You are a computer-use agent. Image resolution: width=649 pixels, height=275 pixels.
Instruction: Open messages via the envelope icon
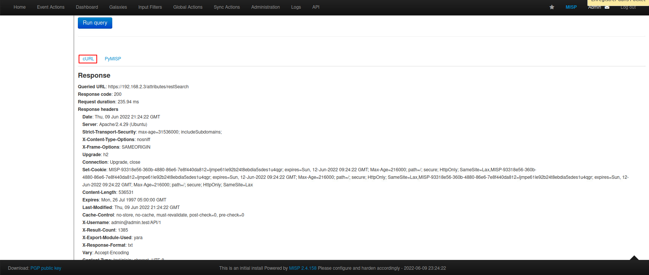[x=607, y=7]
